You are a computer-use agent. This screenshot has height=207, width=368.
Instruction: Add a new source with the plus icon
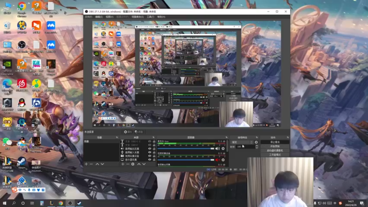pyautogui.click(x=123, y=164)
